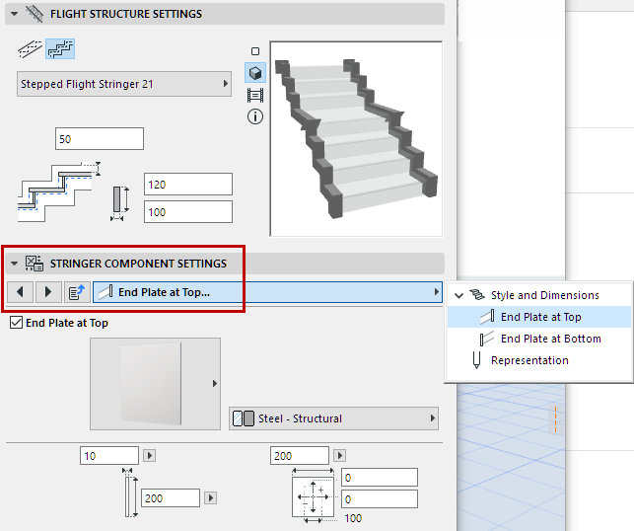
Task: Click the Flight Structure Settings panel icon
Action: tap(35, 14)
